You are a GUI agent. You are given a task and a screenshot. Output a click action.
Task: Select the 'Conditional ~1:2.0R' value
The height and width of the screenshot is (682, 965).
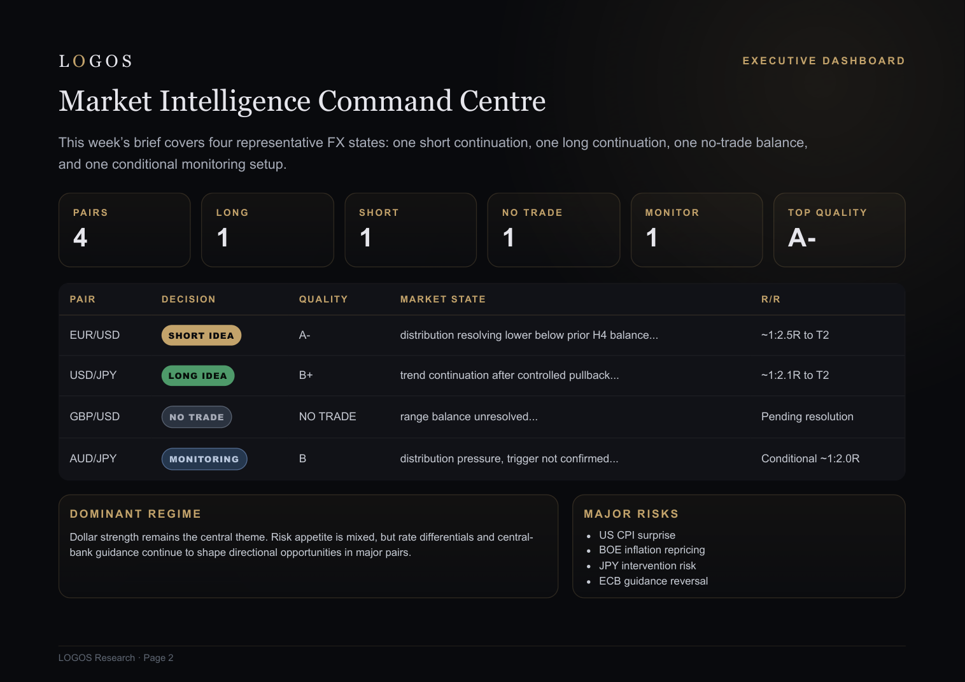point(810,458)
